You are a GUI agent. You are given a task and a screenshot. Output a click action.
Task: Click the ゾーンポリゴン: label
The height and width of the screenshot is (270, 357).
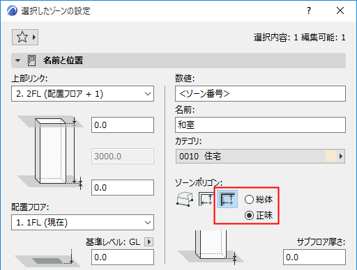pyautogui.click(x=199, y=183)
